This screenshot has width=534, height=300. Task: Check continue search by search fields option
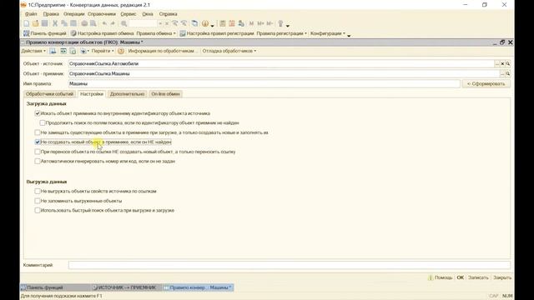pyautogui.click(x=43, y=122)
